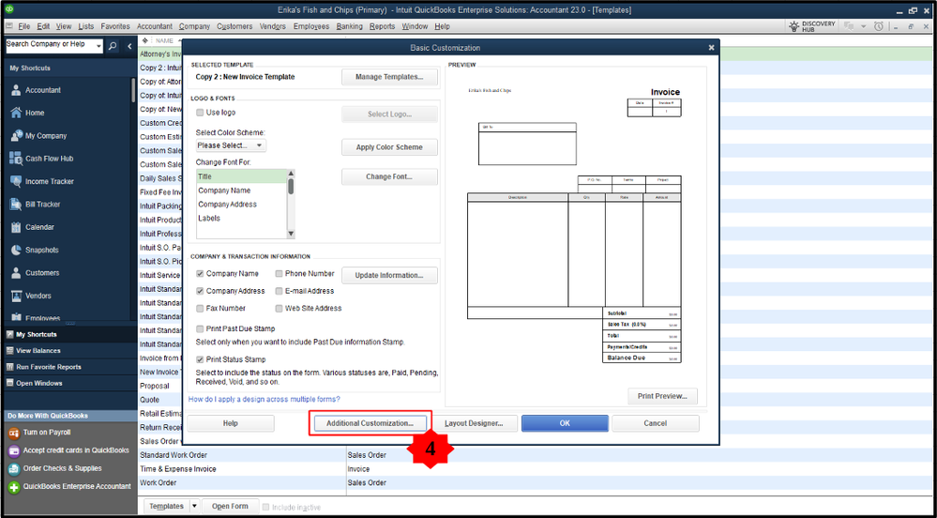Enable Print Past Due Stamp checkbox
This screenshot has height=518, width=937.
click(200, 329)
